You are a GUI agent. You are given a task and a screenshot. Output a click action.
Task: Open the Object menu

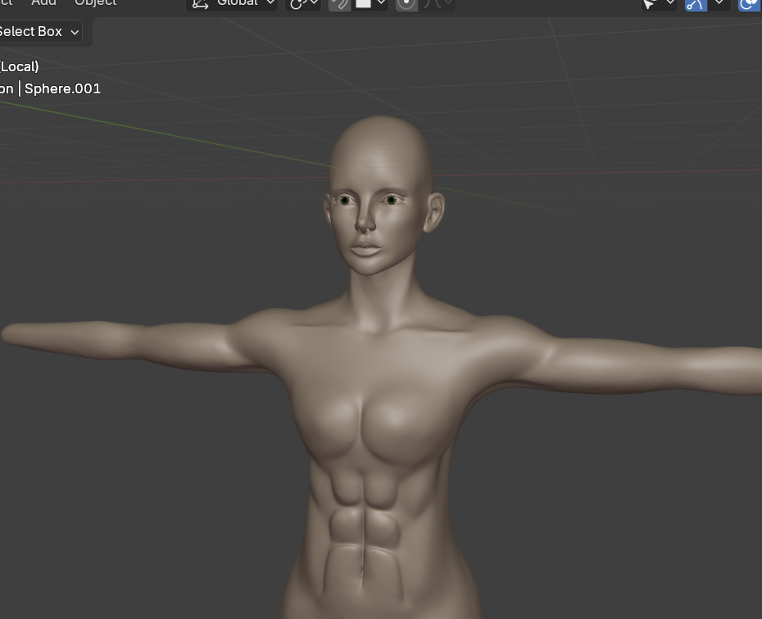click(x=95, y=2)
